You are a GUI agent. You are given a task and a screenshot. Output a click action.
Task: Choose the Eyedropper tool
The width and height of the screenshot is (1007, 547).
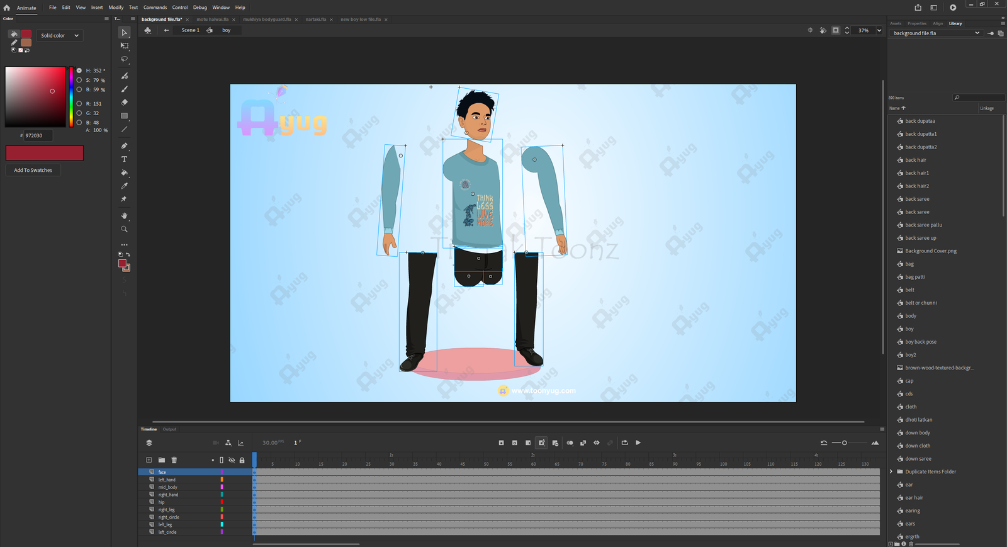(x=124, y=186)
